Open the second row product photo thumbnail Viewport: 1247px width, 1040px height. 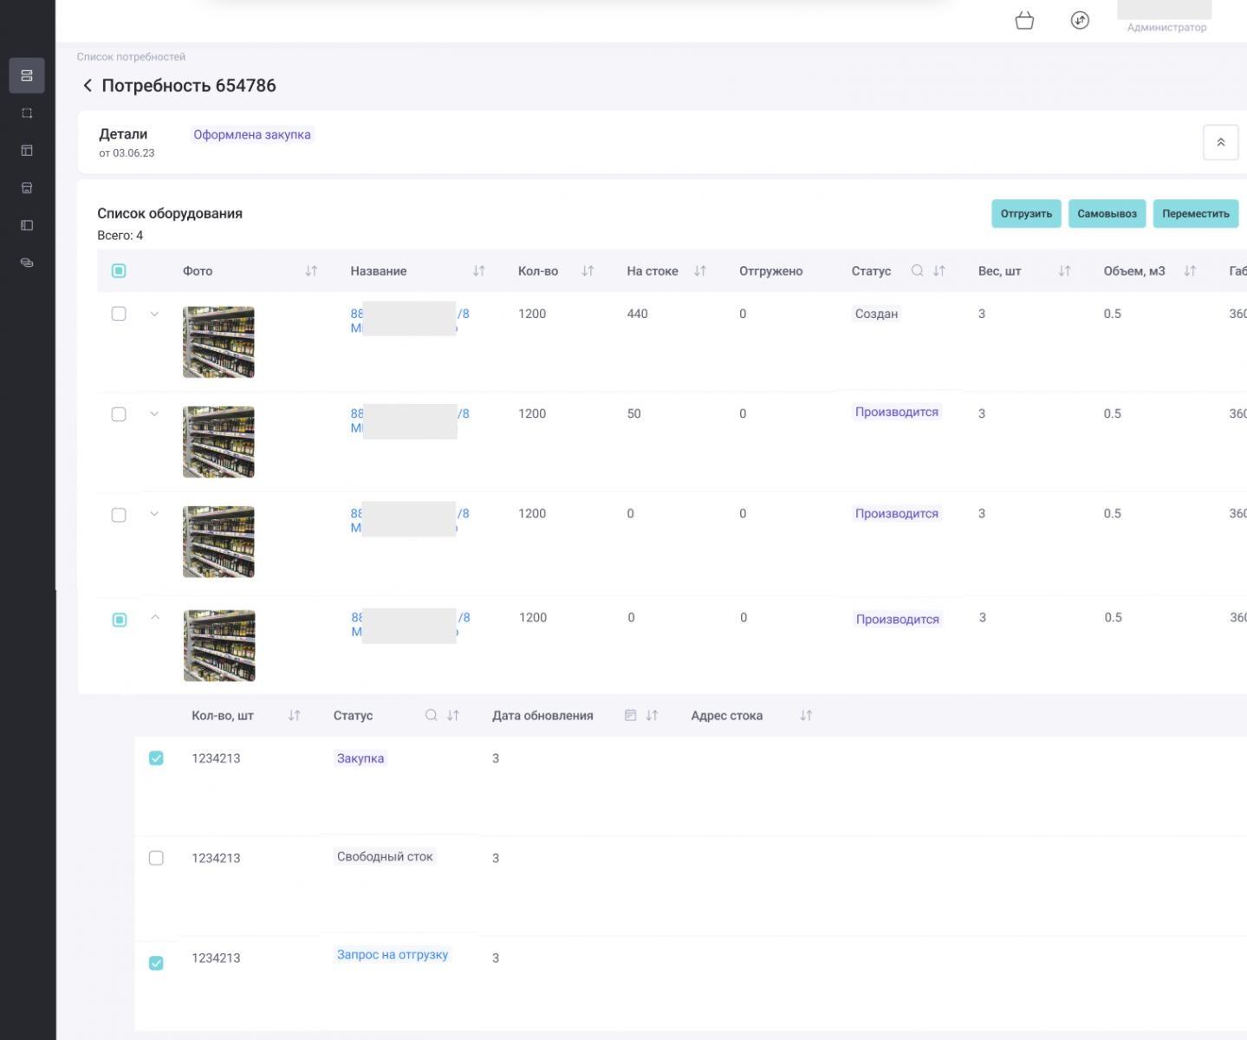tap(218, 442)
